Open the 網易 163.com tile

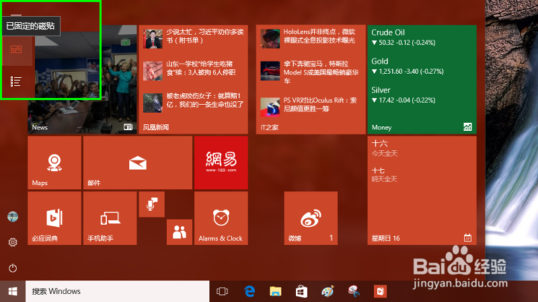pyautogui.click(x=221, y=162)
